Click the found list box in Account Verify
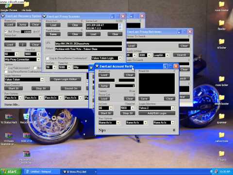The height and width of the screenshot is (175, 233). 157,84
